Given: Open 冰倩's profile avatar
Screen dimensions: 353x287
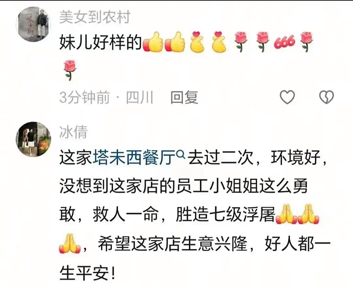Looking at the screenshot, I should (33, 139).
